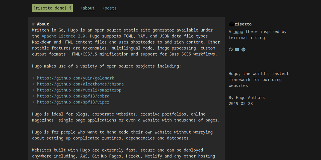The image size is (321, 160).
Task: Open the Apache Licence 2.0 link
Action: tap(64, 36)
